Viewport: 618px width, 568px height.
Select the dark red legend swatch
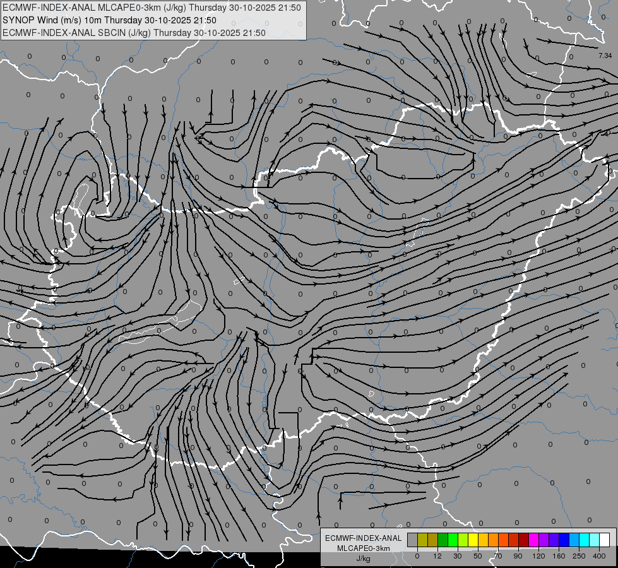(524, 540)
